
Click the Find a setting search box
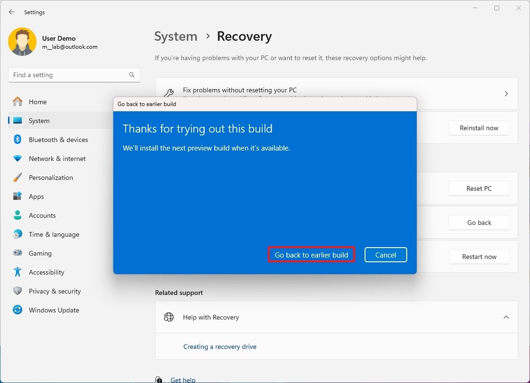[66, 74]
